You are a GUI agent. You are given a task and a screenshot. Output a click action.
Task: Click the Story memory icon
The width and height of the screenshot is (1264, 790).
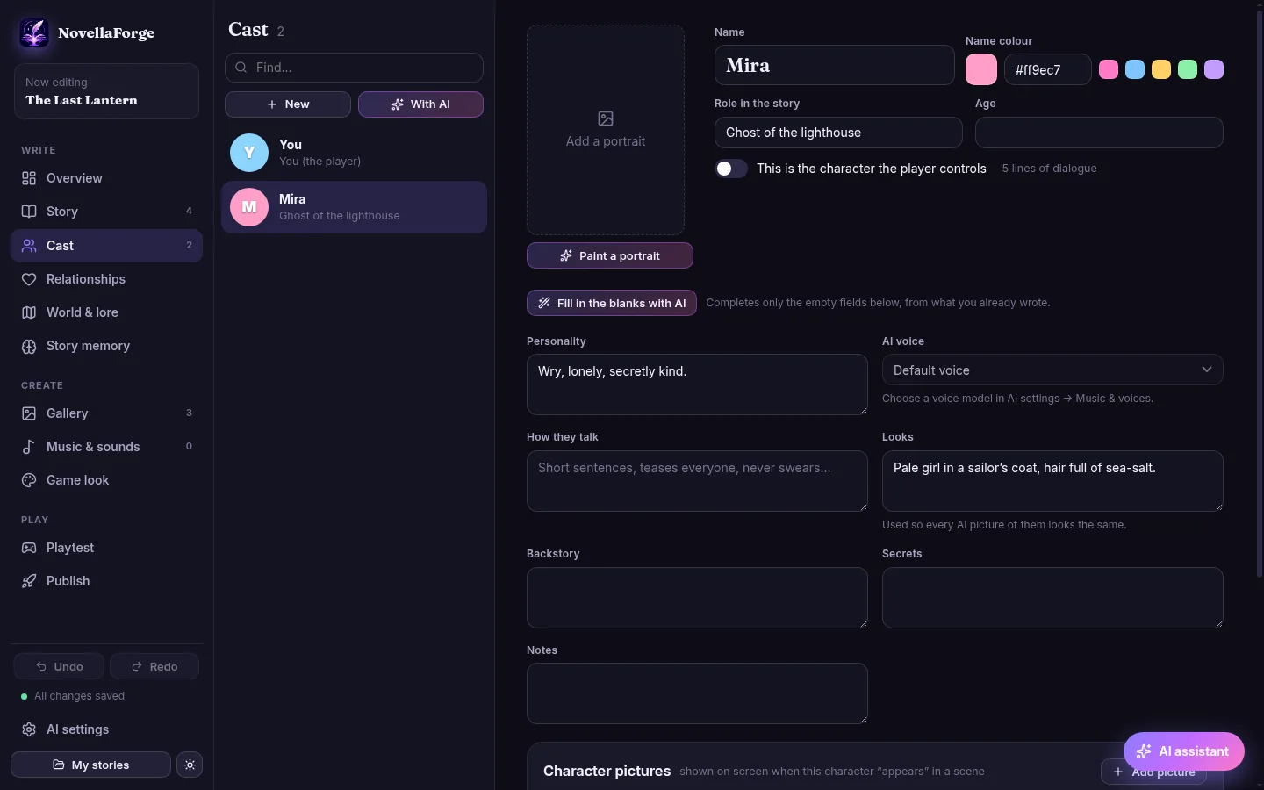coord(29,346)
